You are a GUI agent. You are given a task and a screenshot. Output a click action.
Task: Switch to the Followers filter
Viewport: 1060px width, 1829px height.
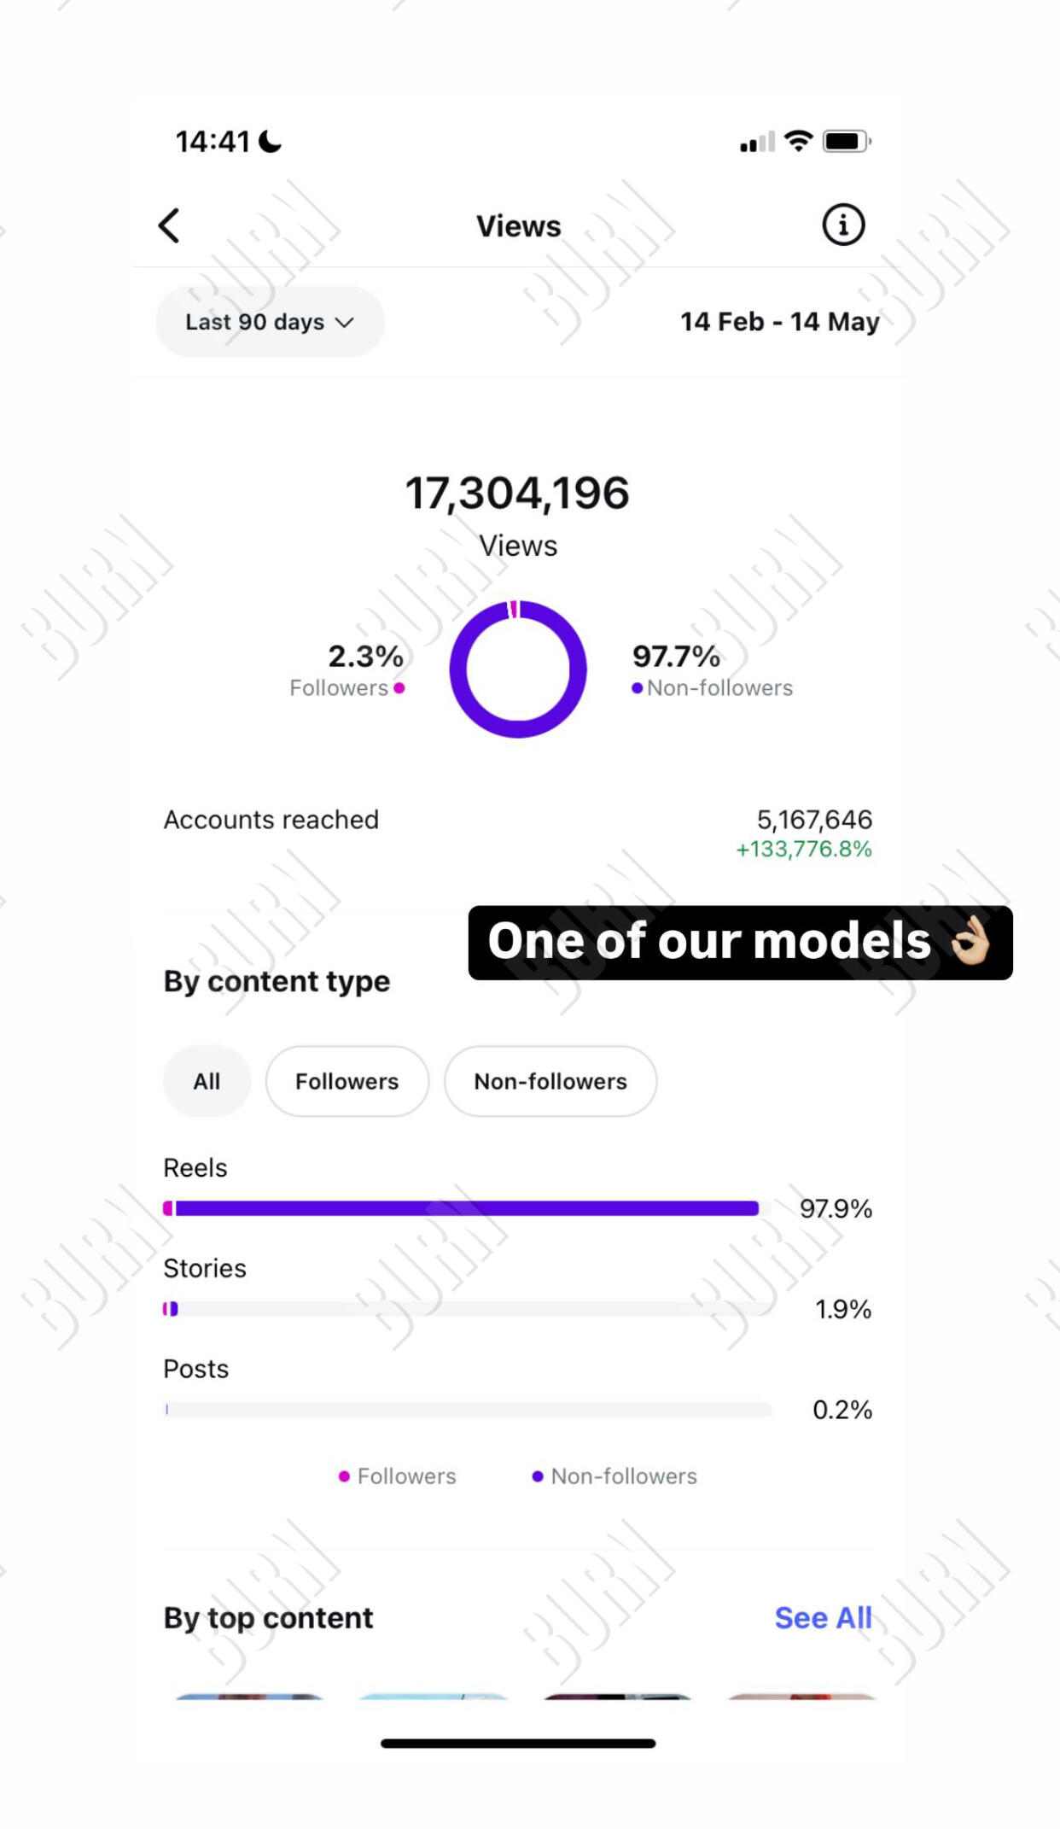point(347,1081)
